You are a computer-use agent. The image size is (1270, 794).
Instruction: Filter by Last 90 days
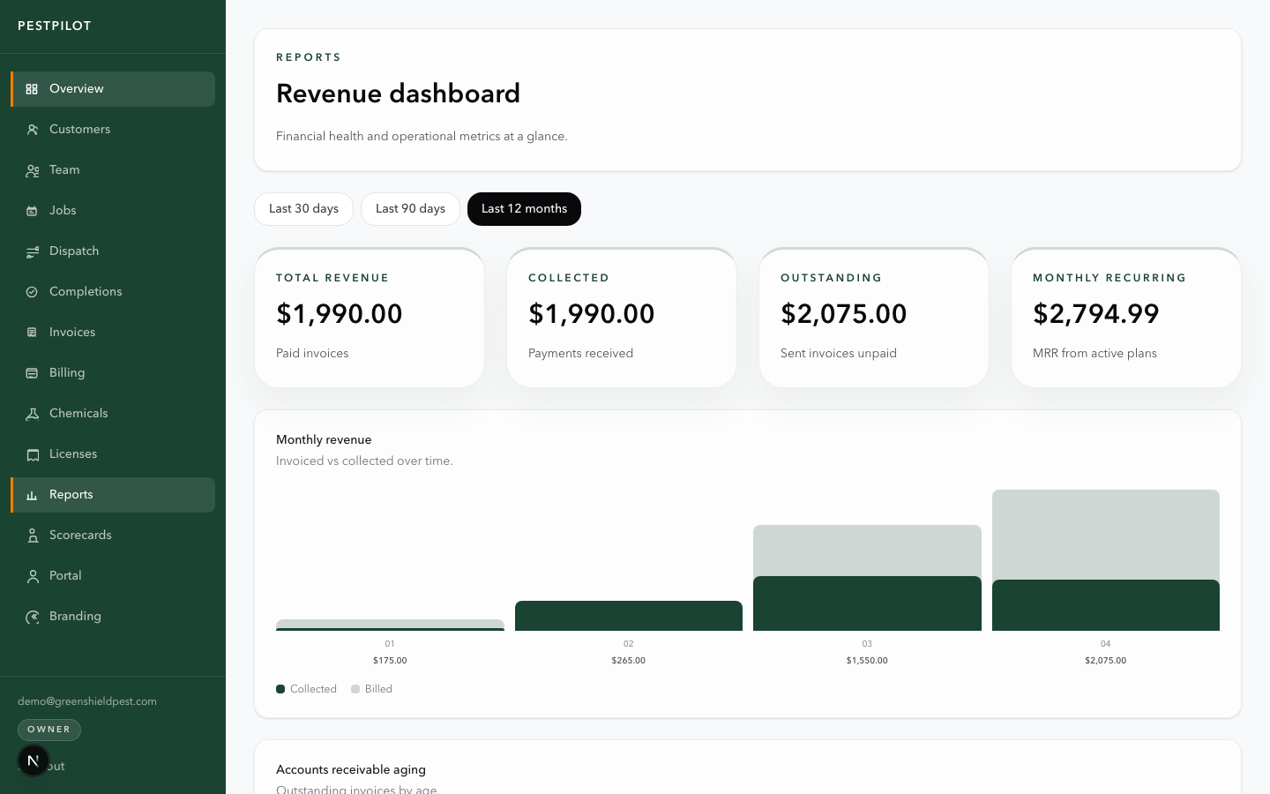[410, 209]
